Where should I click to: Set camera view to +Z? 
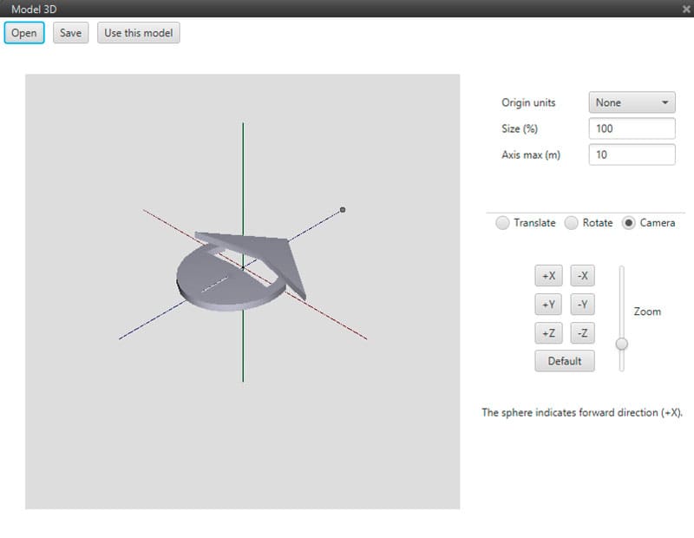pos(548,333)
